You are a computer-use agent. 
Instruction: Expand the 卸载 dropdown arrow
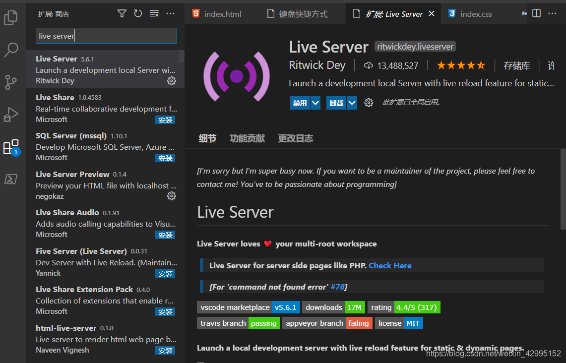pyautogui.click(x=352, y=103)
